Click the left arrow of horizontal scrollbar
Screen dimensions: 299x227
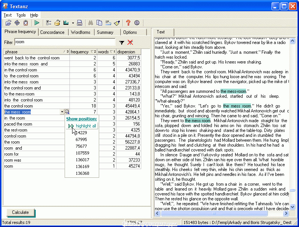(x=157, y=213)
